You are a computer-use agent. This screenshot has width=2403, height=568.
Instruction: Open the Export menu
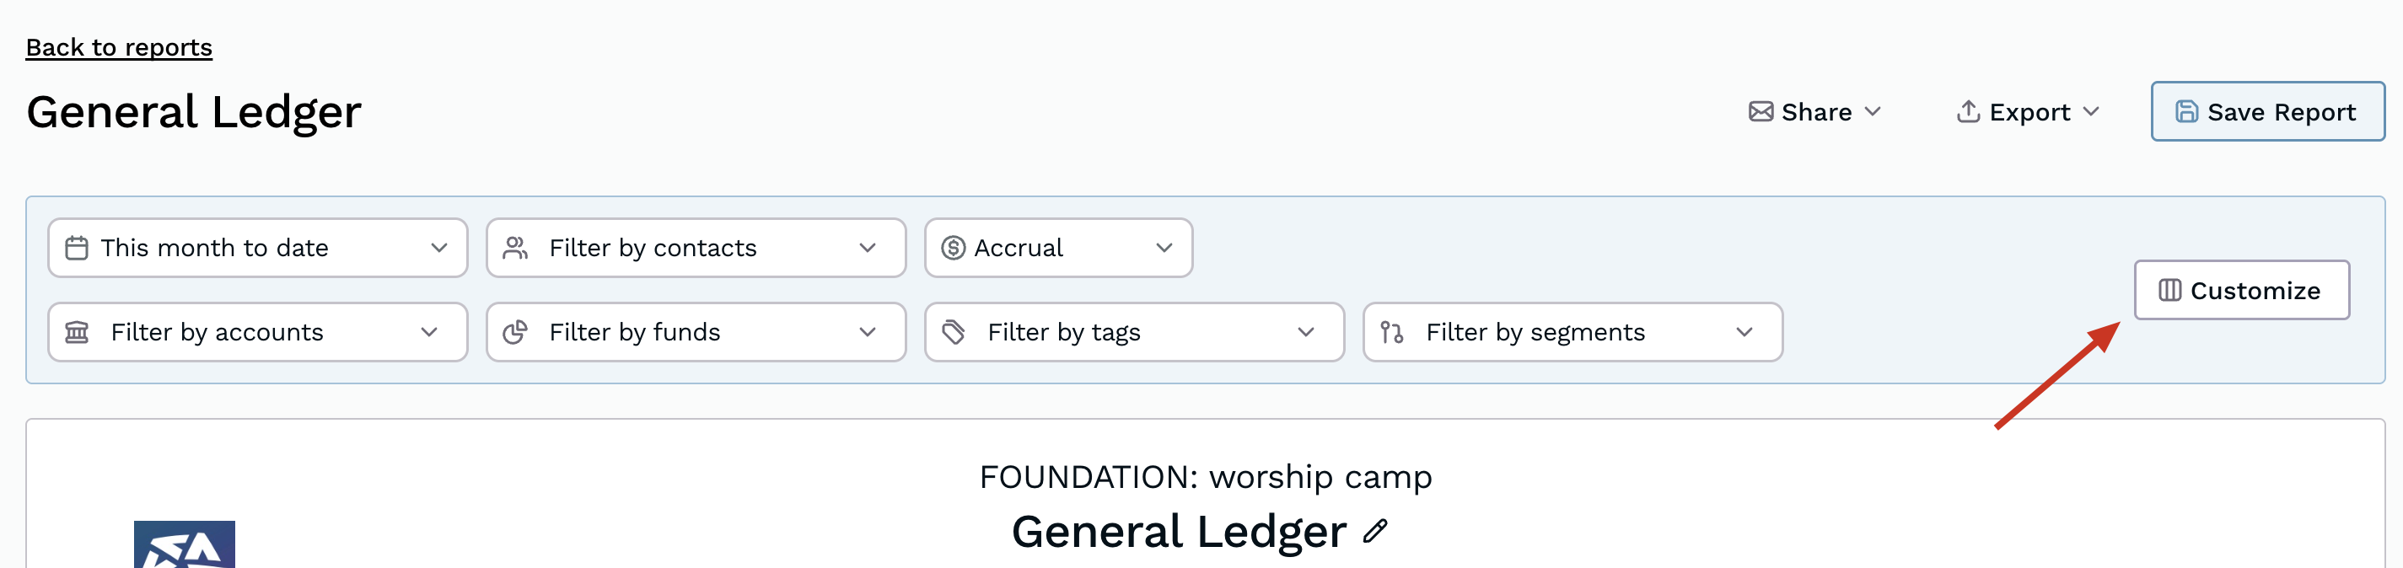[x=2026, y=112]
